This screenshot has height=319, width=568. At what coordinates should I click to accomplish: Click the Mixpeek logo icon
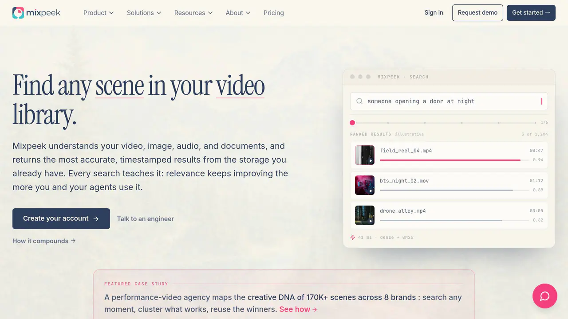tap(18, 13)
